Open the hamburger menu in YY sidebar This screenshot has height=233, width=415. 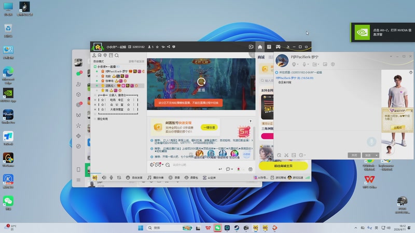click(x=78, y=180)
